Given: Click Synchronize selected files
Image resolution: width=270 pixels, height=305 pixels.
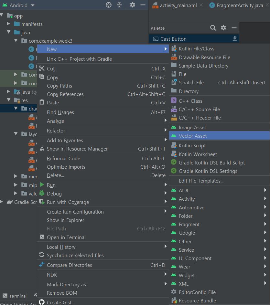Looking at the screenshot, I should click(103, 255).
